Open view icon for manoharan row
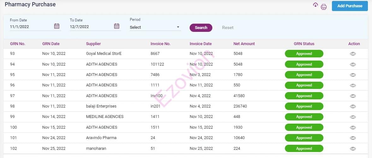 click(353, 149)
